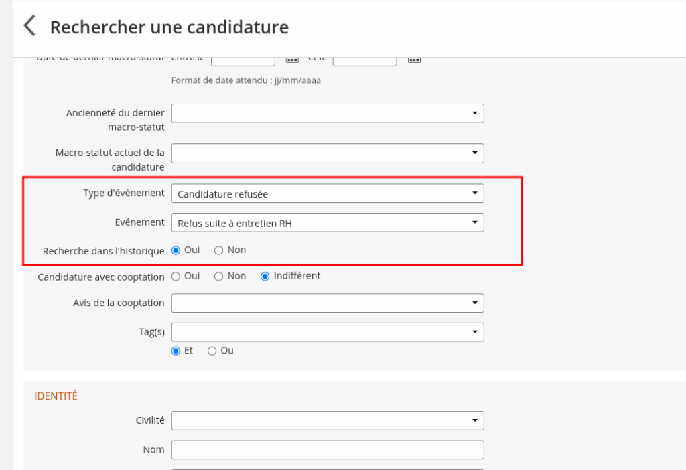Expand the Ancienneté du dernier macro-statut dropdown
Viewport: 686px width, 470px height.
point(328,114)
